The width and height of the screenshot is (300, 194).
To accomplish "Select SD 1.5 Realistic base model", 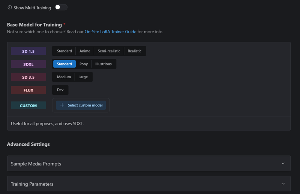I will point(135,51).
